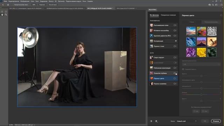The width and height of the screenshot is (224, 126).
Task: Click the Colorize filter icon
Action: click(152, 41)
